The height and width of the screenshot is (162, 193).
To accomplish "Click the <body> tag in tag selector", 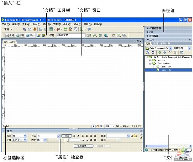I will coord(6,126).
